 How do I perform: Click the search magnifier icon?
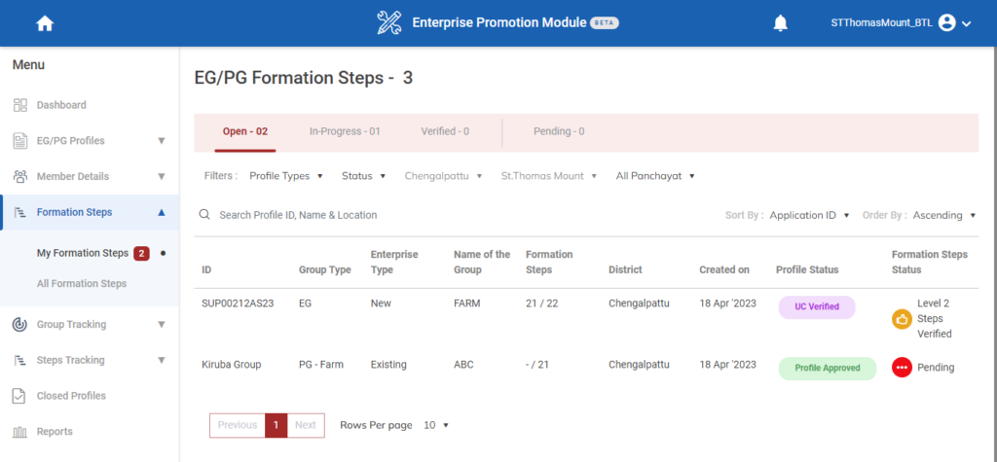pyautogui.click(x=204, y=215)
